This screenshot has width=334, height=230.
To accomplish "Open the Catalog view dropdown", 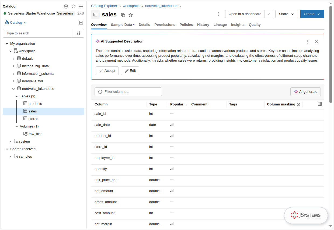I will pyautogui.click(x=16, y=23).
